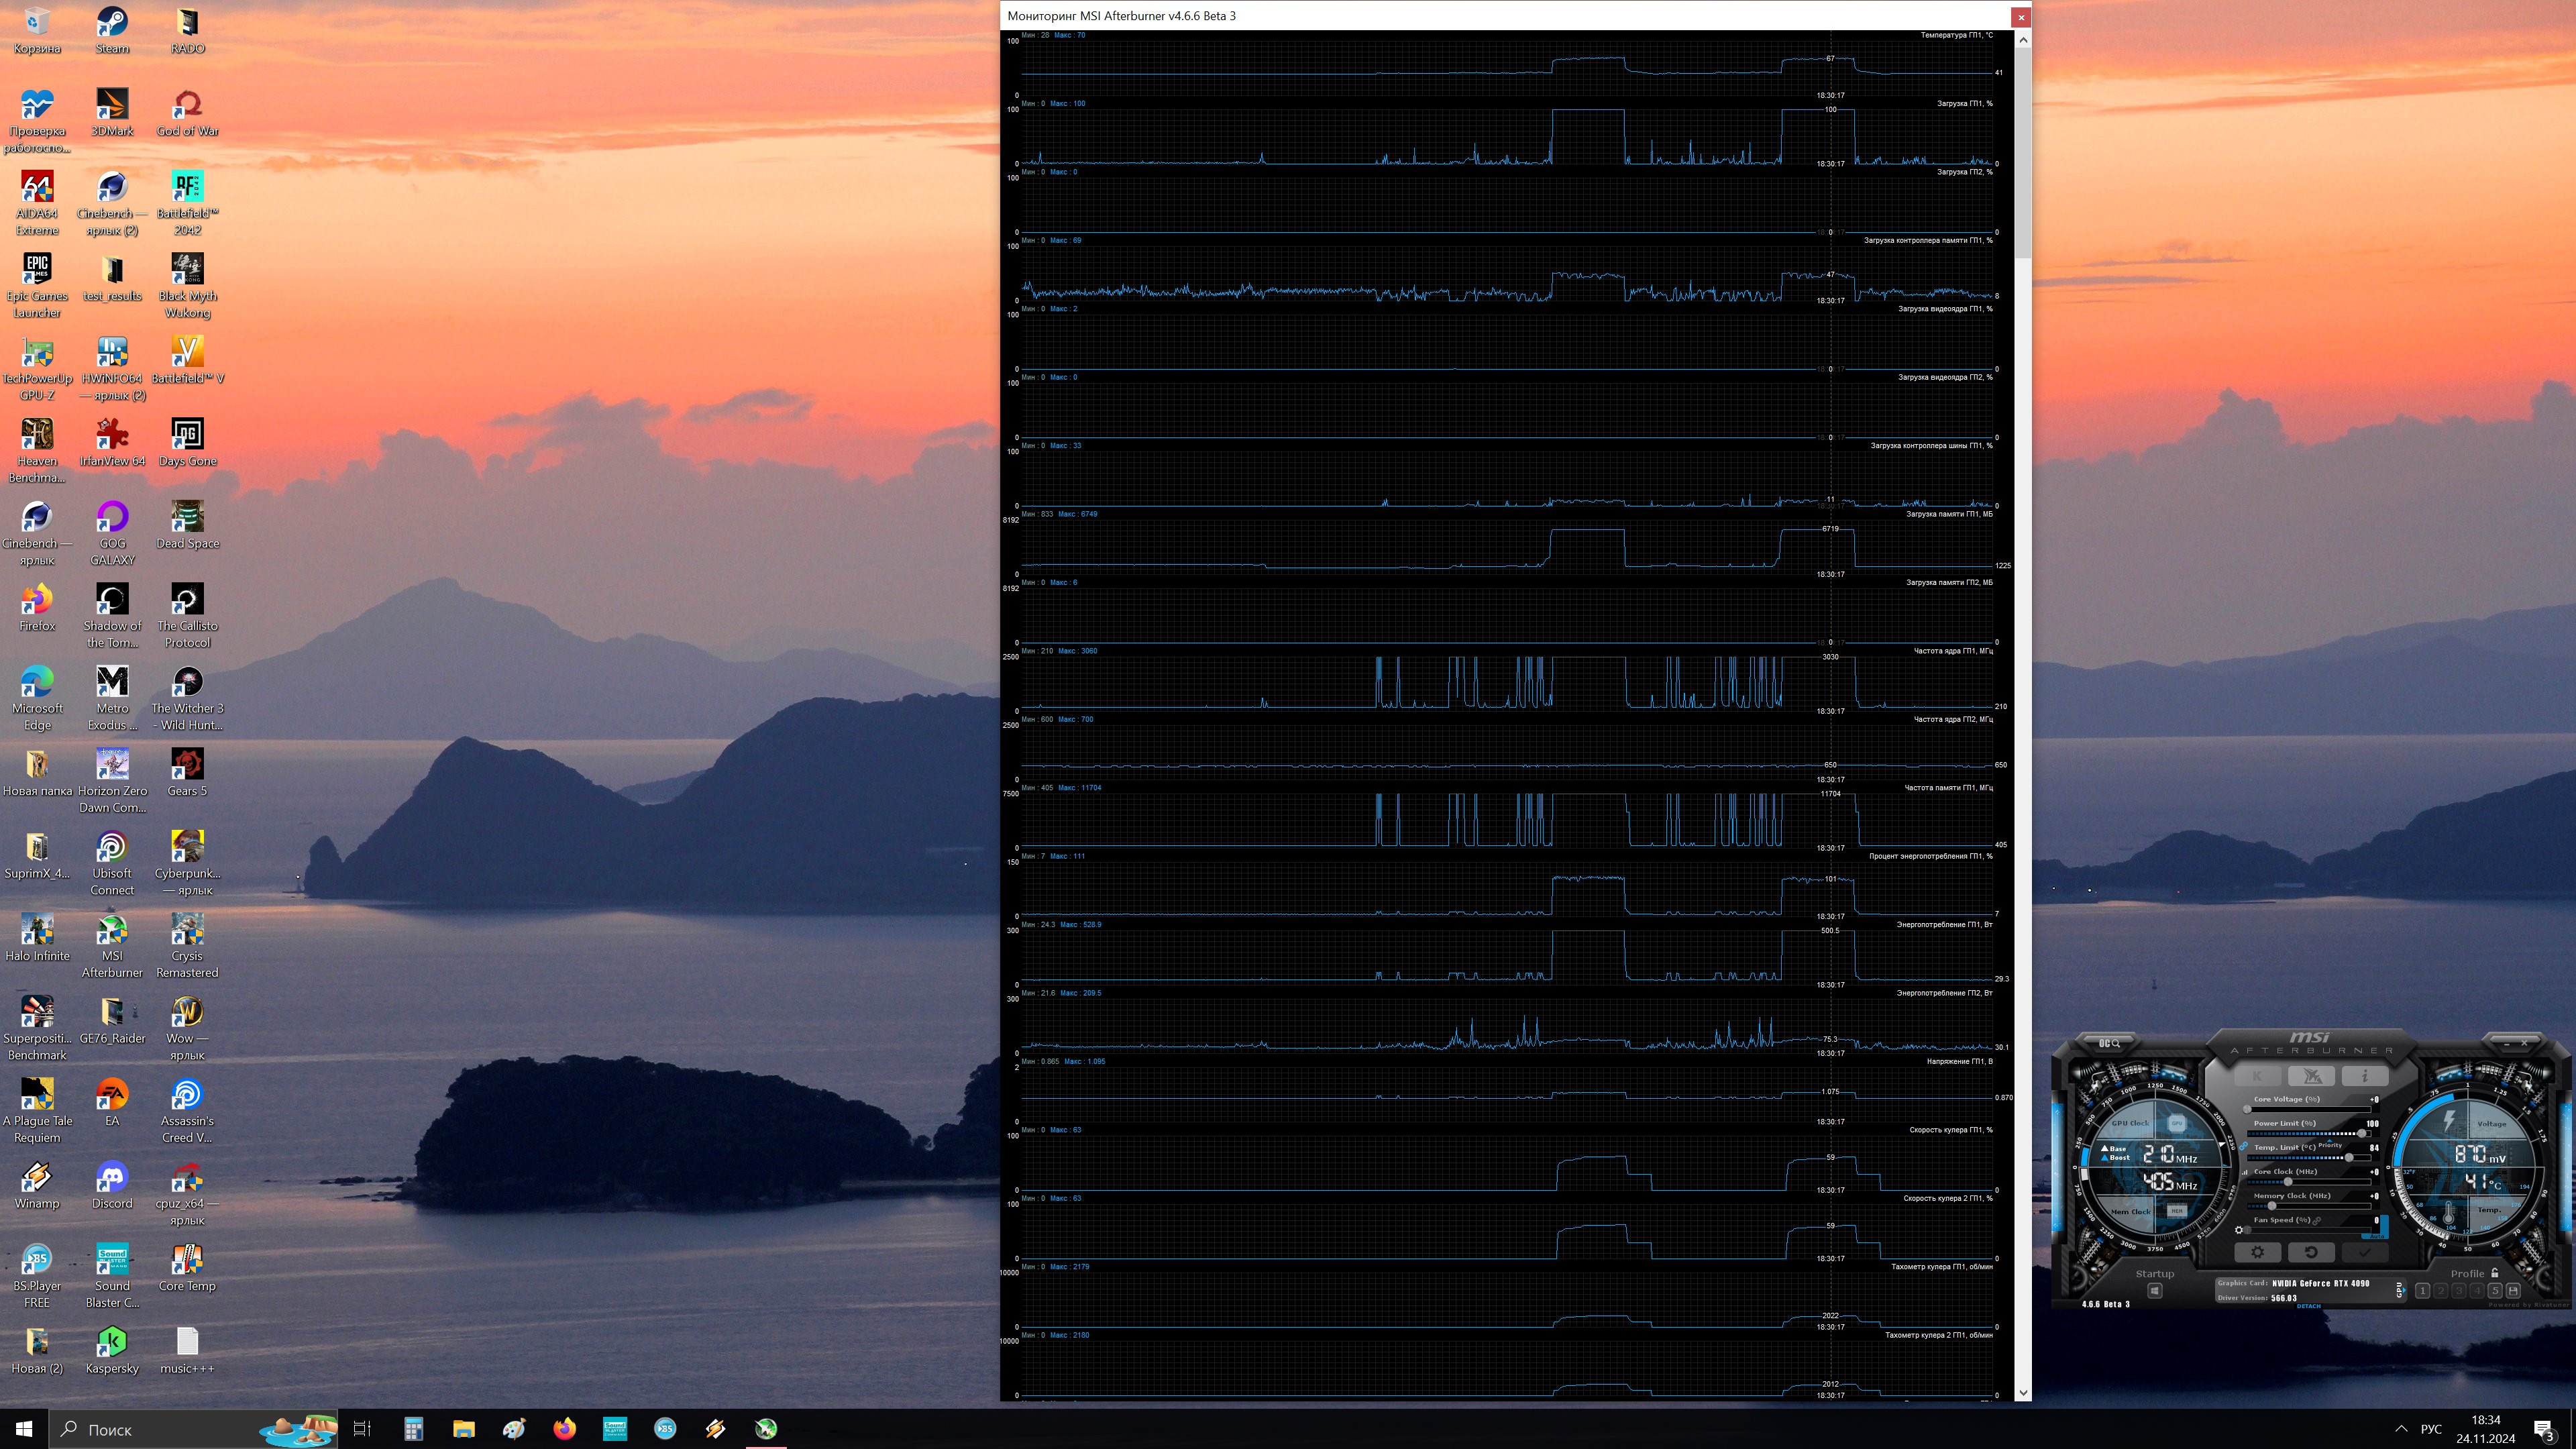This screenshot has height=1449, width=2576.
Task: Open the information i button
Action: 2365,1076
